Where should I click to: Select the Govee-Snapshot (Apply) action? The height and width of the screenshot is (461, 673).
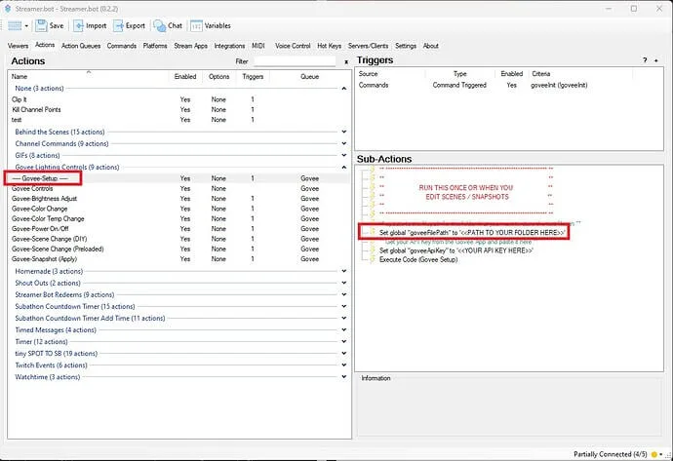178,259
